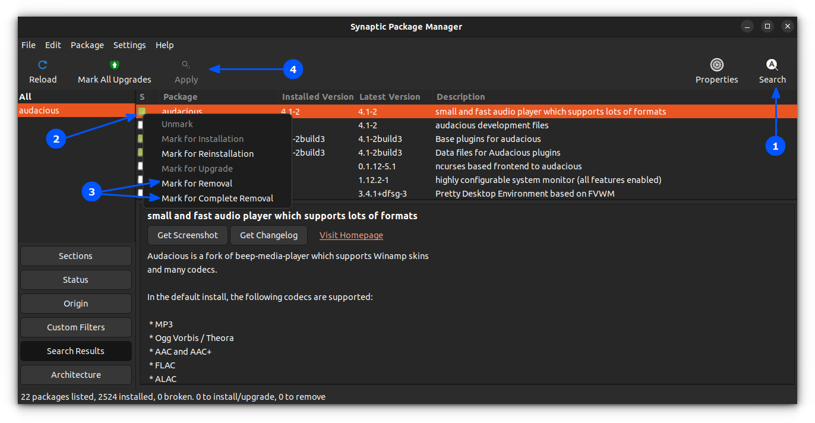Click the Reload toolbar icon
The width and height of the screenshot is (815, 423).
(43, 65)
